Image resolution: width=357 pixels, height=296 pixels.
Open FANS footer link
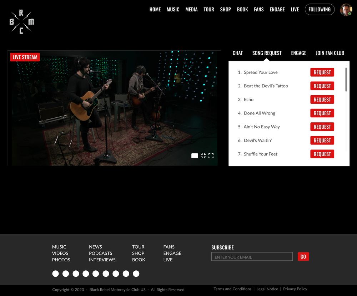[x=169, y=247]
